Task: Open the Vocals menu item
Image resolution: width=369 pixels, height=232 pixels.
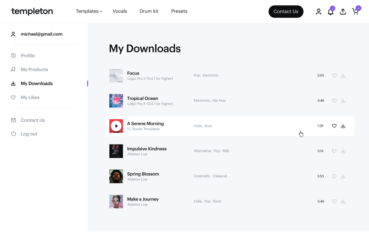Action: pyautogui.click(x=120, y=11)
